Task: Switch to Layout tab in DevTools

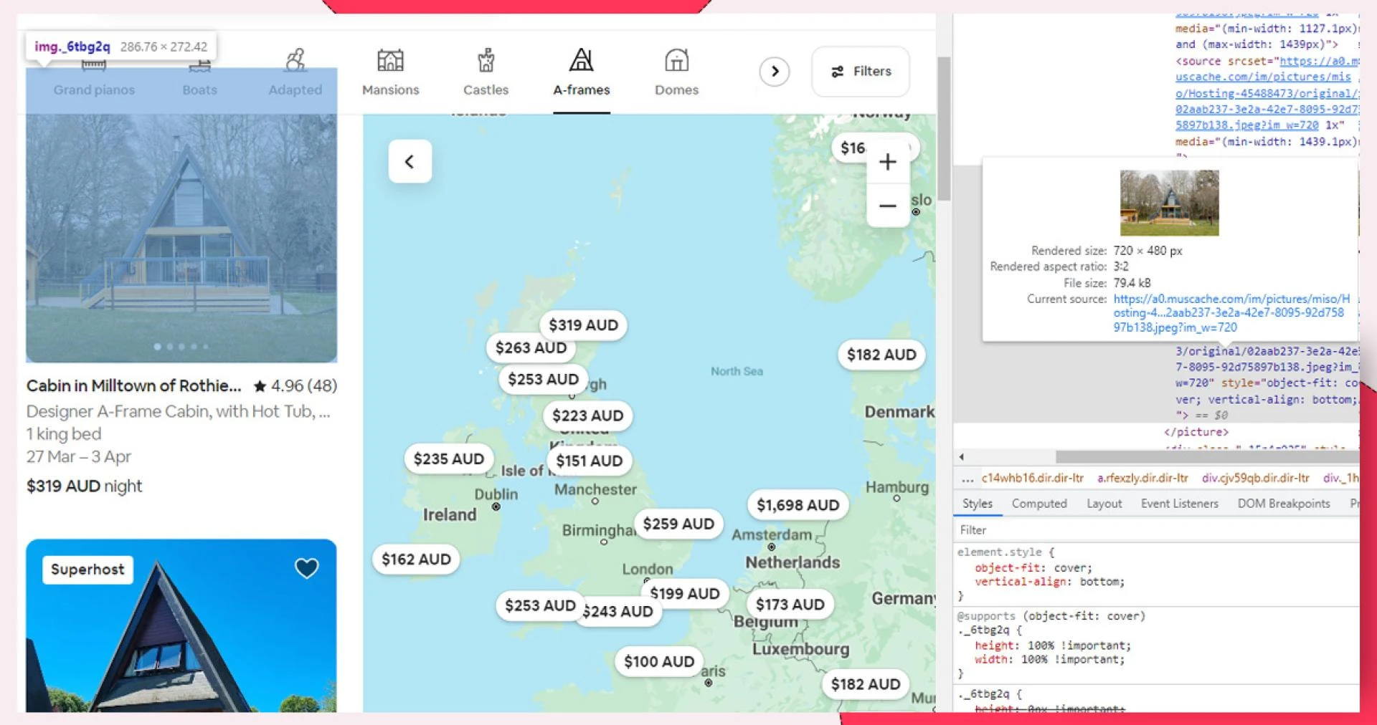Action: (1104, 504)
